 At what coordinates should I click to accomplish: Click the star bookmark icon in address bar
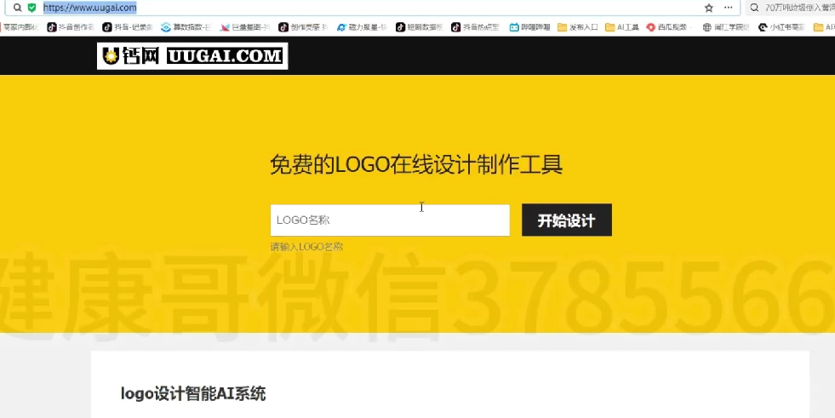pos(708,8)
